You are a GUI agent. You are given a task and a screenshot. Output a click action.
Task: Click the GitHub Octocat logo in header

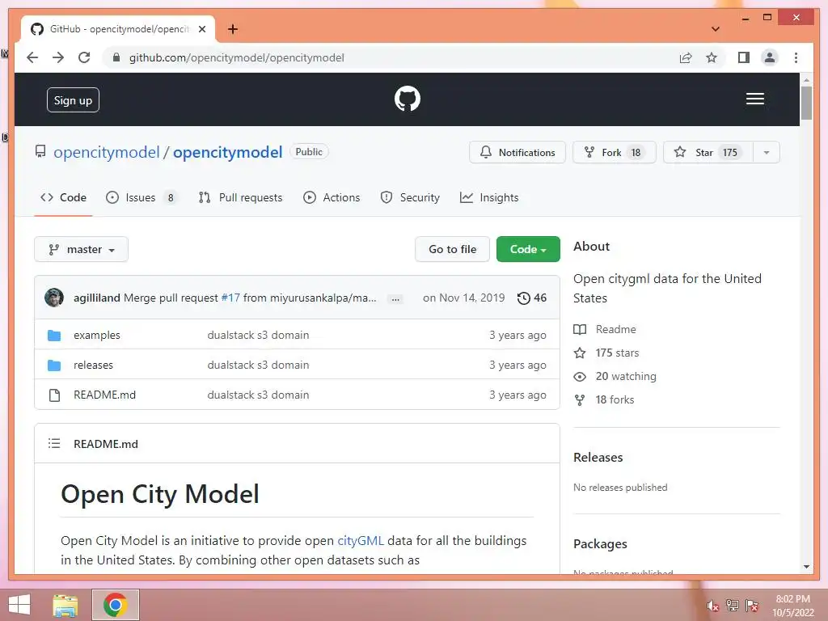pyautogui.click(x=408, y=99)
